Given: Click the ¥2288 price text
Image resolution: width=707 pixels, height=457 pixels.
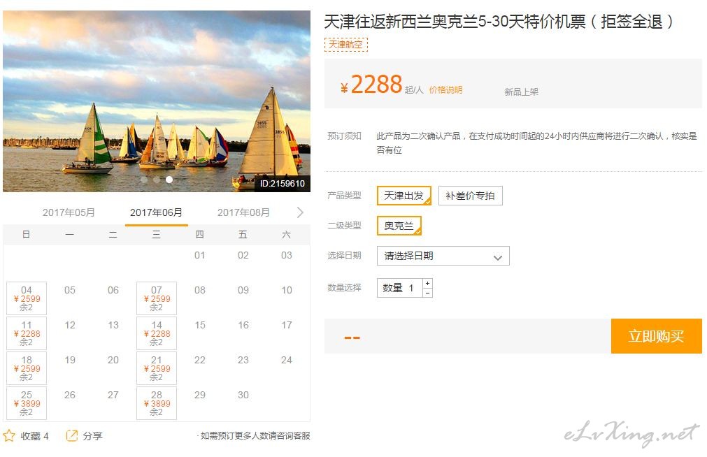Looking at the screenshot, I should 371,85.
